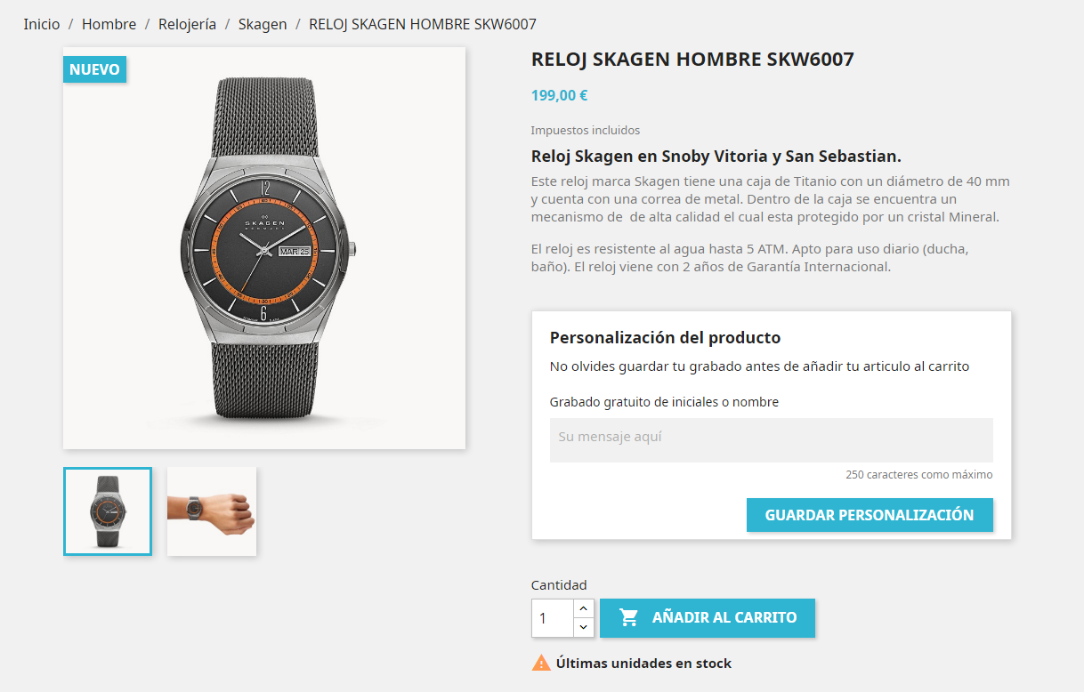Screen dimensions: 1084x692
Task: Click the Cantidad quantity input field
Action: click(553, 617)
